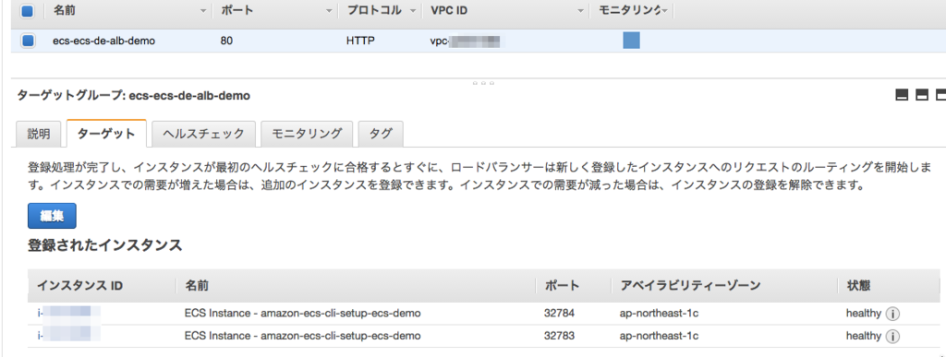Toggle checkbox for ecs-ecs-de-alb-demo row

click(x=27, y=41)
